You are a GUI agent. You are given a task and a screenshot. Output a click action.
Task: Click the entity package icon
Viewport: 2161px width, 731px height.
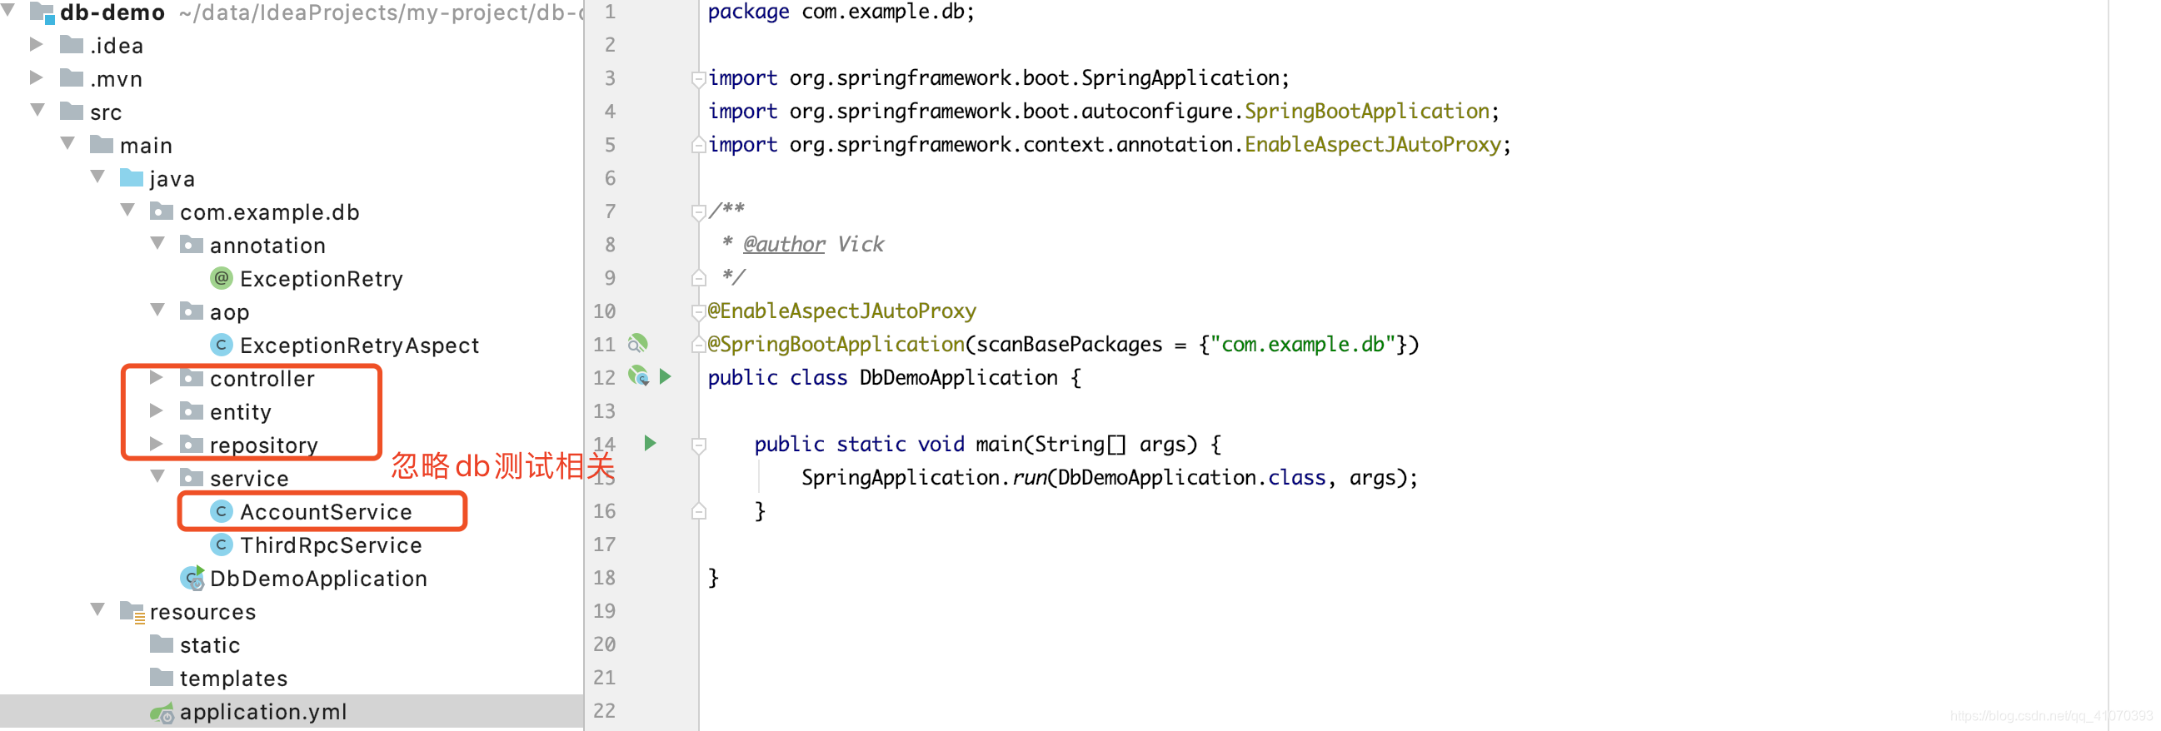[x=192, y=410]
